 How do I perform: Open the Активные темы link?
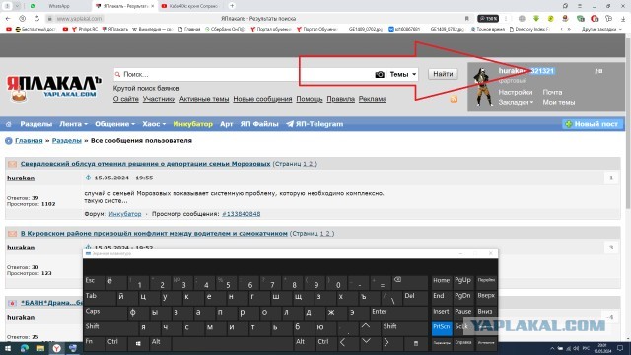point(204,99)
